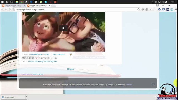Image resolution: width=178 pixels, height=100 pixels.
Task: Open the battery status tray icon
Action: tap(156, 2)
